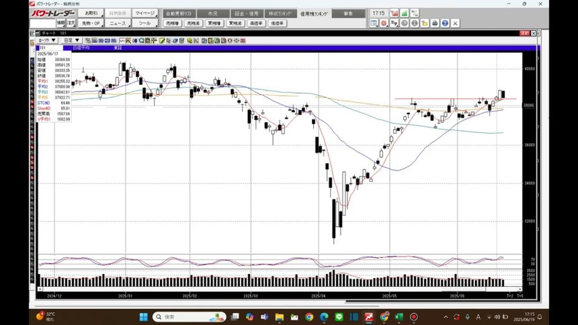Click the stock code input field
This screenshot has width=578, height=325.
(42, 23)
